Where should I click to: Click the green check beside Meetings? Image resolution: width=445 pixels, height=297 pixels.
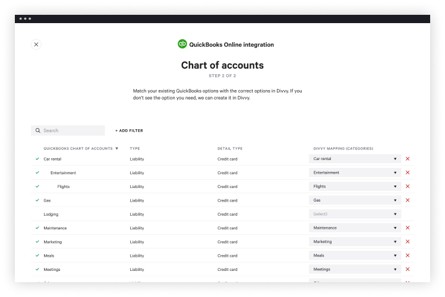[37, 269]
